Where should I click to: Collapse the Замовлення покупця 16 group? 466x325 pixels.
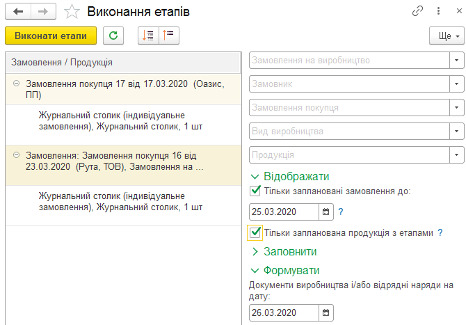(x=17, y=155)
